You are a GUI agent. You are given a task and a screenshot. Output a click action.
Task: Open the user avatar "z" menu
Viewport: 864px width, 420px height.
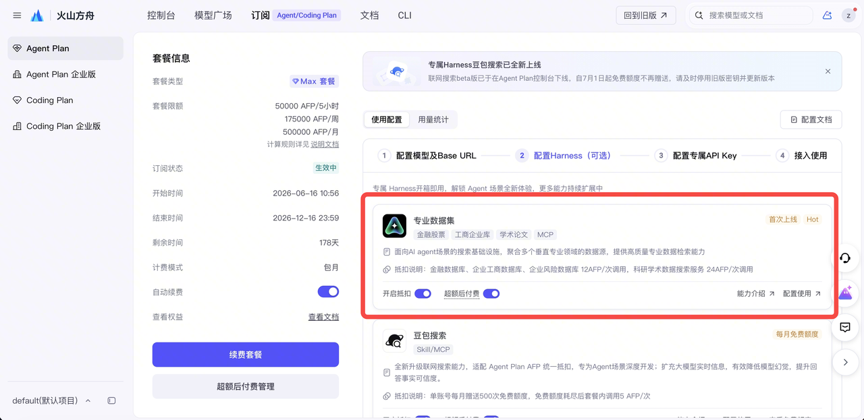(x=848, y=16)
